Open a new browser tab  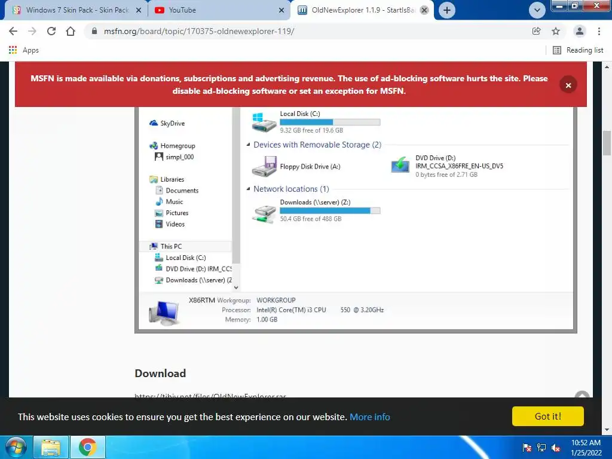coord(447,10)
